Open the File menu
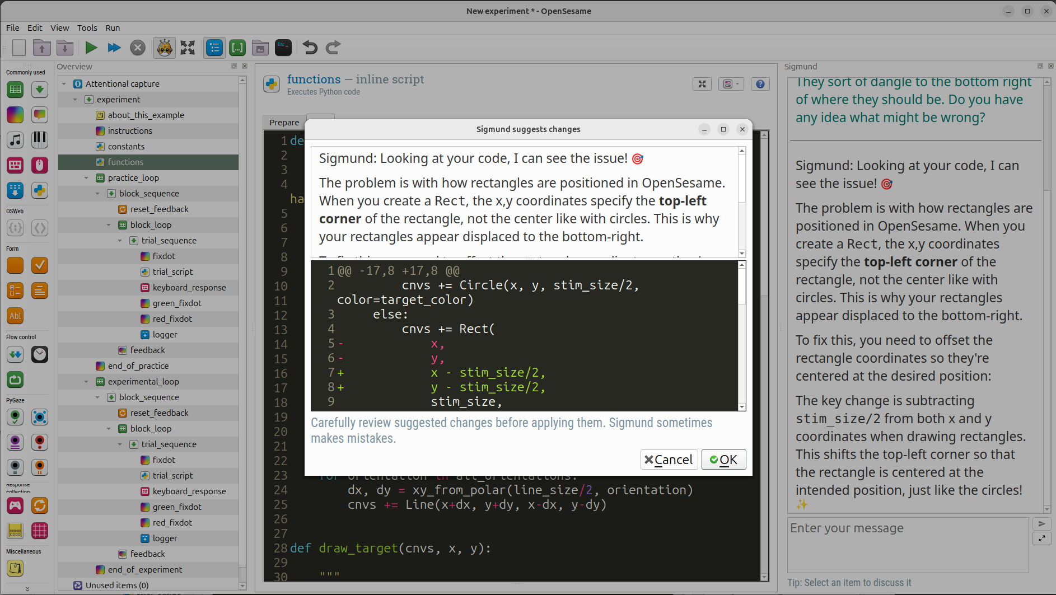Image resolution: width=1056 pixels, height=595 pixels. point(13,28)
